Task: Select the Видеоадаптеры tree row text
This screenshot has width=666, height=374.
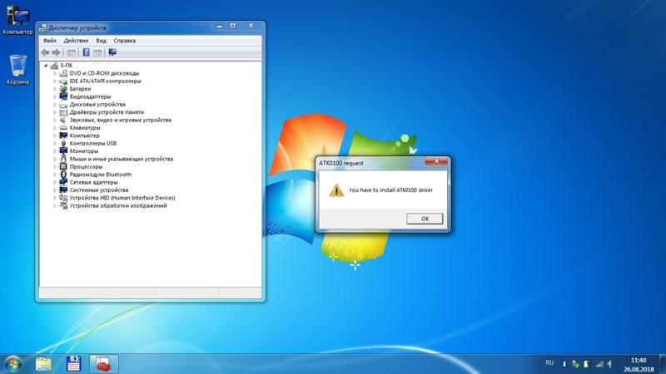Action: [x=90, y=96]
